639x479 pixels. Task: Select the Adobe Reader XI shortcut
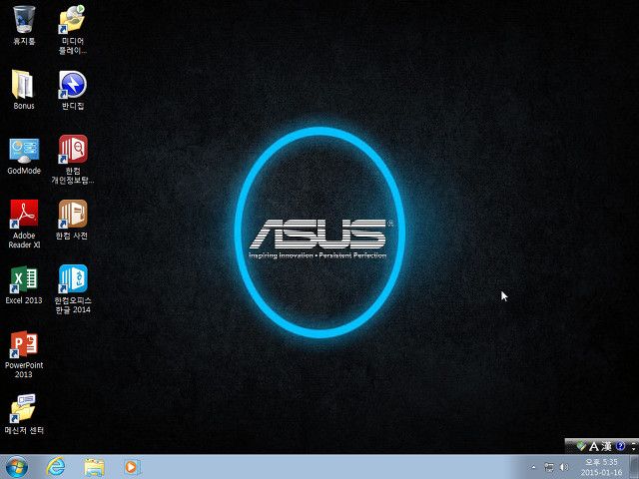pyautogui.click(x=24, y=224)
